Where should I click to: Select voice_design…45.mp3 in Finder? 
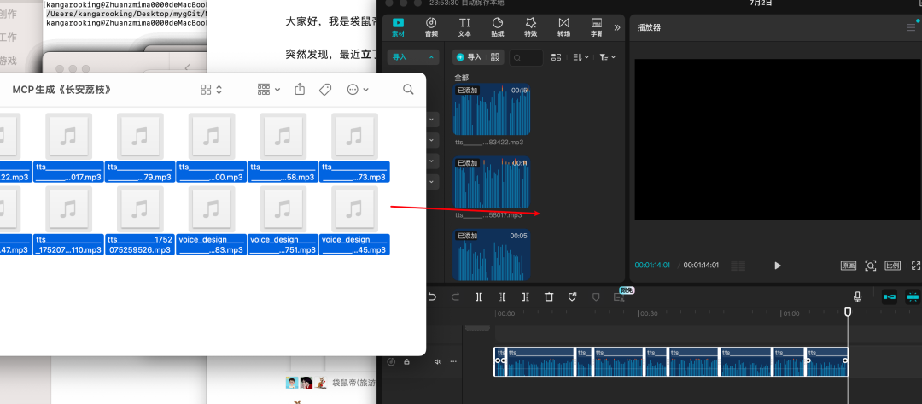pyautogui.click(x=354, y=220)
